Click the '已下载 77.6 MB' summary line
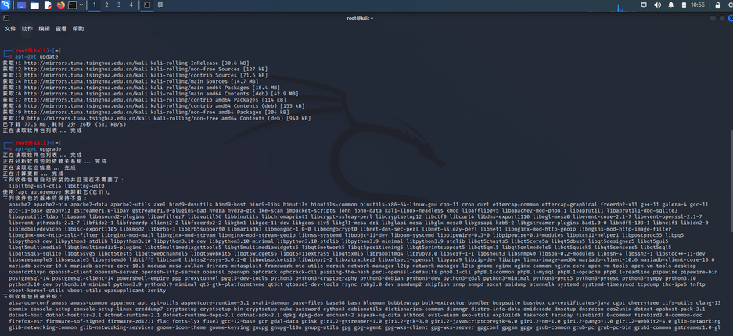 pyautogui.click(x=66, y=124)
